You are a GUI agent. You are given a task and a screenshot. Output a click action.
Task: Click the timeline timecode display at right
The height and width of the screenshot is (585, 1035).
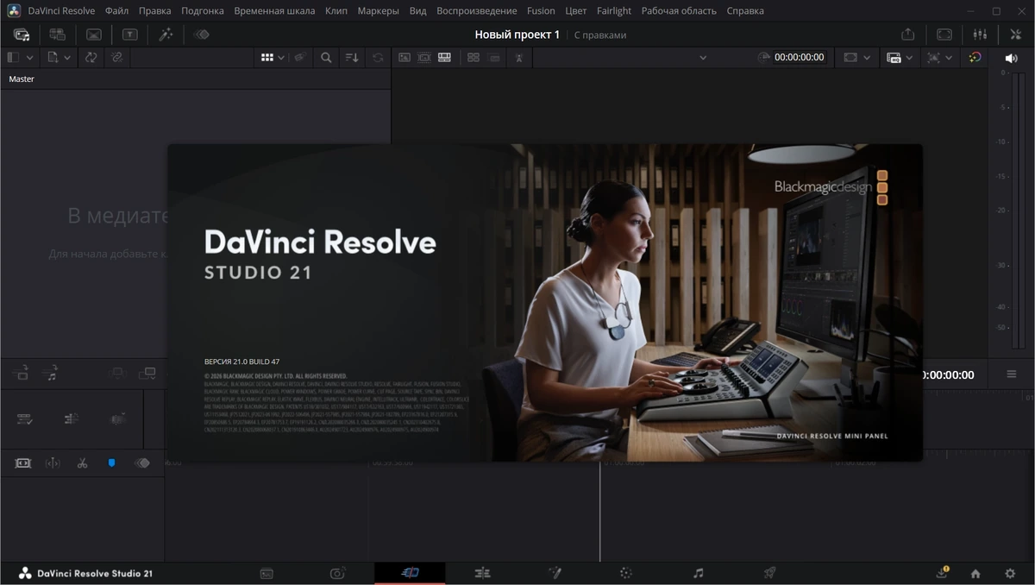(948, 374)
